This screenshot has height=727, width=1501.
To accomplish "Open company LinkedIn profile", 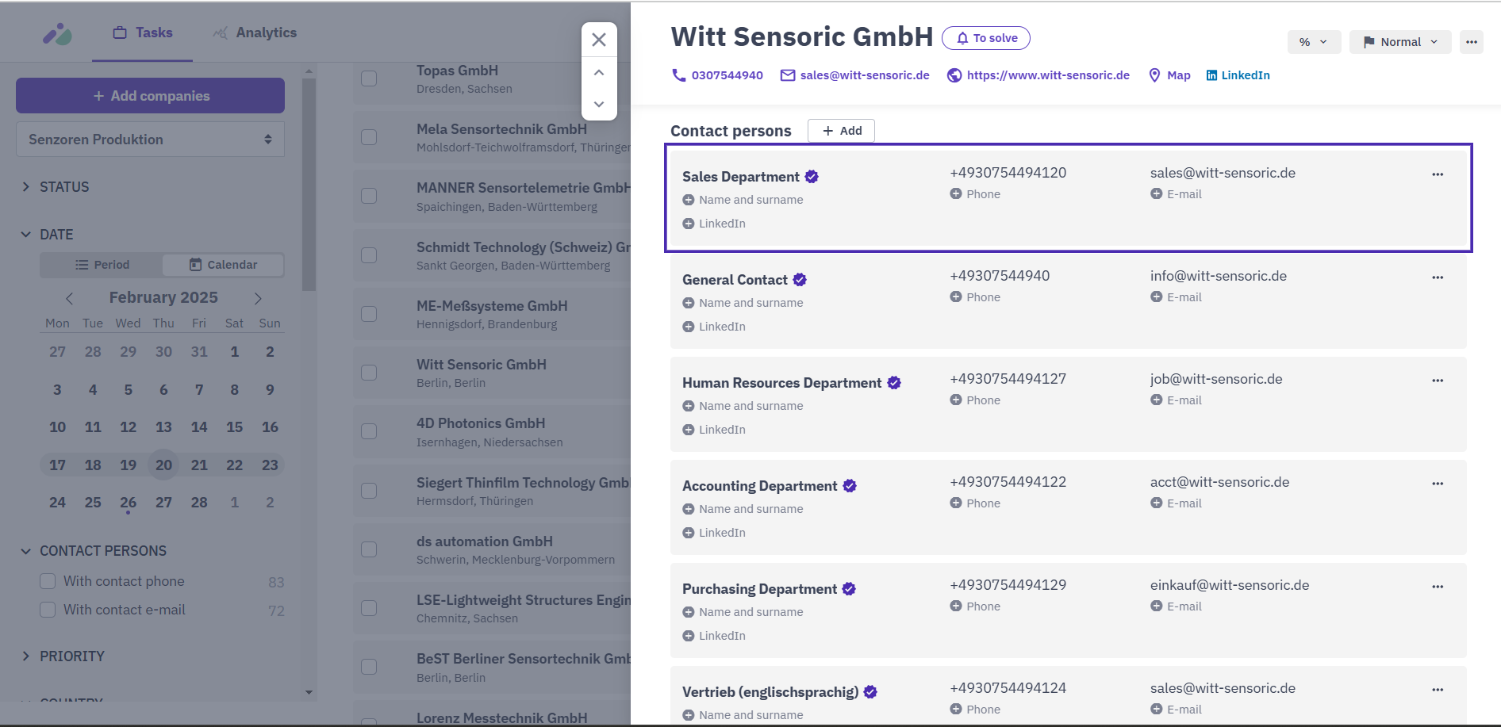I will pos(1238,75).
